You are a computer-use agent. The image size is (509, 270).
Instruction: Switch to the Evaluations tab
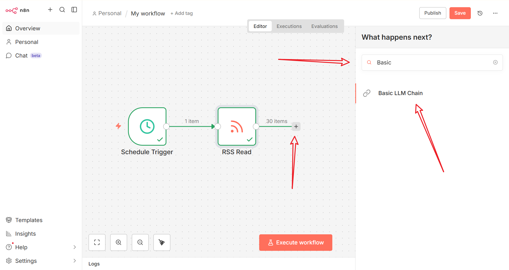point(324,26)
